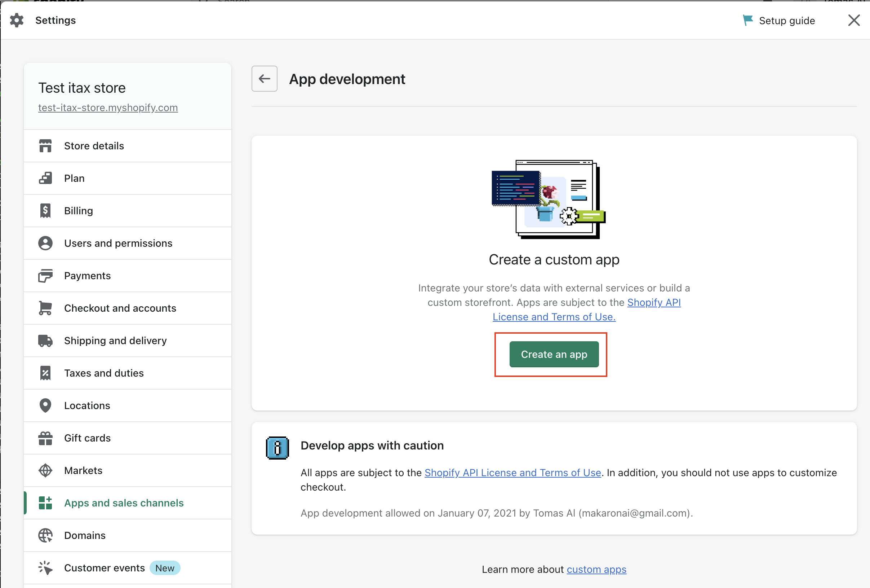Image resolution: width=870 pixels, height=588 pixels.
Task: Open the Payments settings section
Action: pos(87,276)
